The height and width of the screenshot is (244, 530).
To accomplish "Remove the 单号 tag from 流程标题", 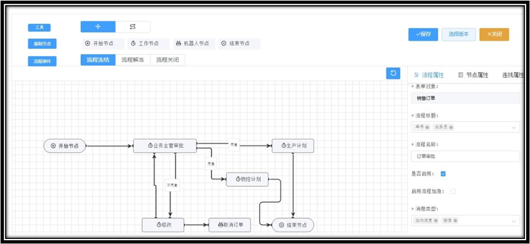I will [x=427, y=127].
